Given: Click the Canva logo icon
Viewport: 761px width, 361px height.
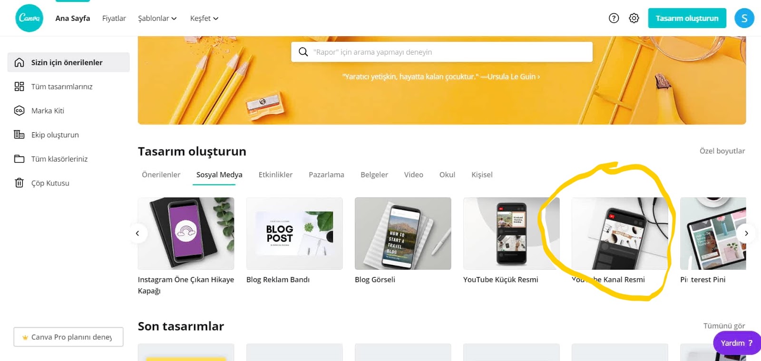Looking at the screenshot, I should 29,18.
